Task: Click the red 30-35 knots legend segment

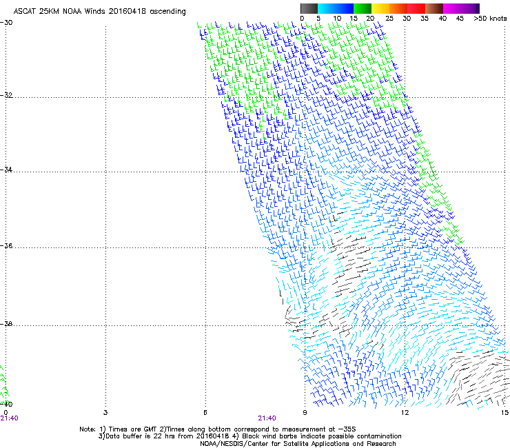Action: pos(416,8)
